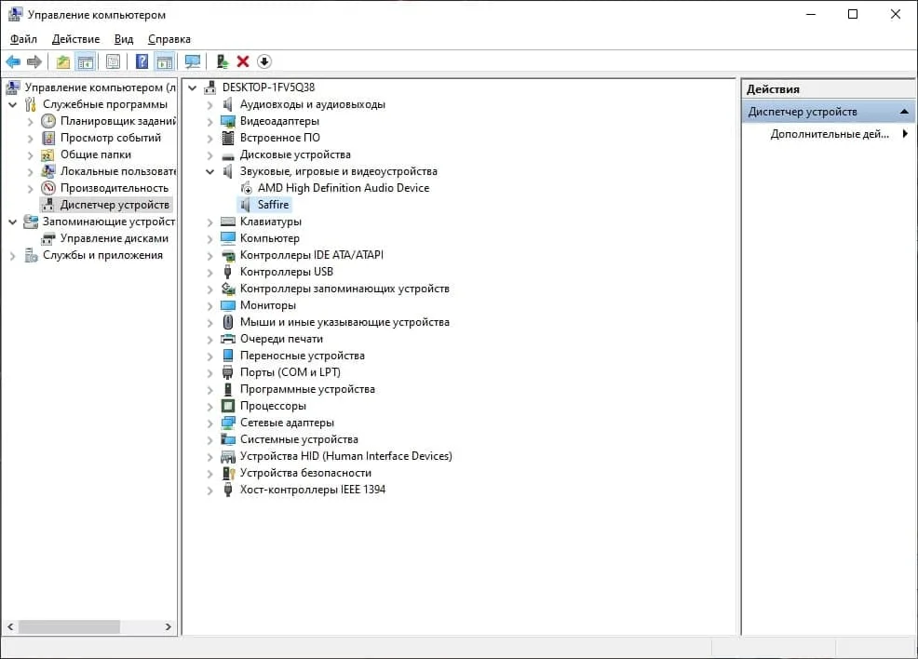
Task: Select Устройства HID (Human Interface Devices) row
Action: (345, 456)
